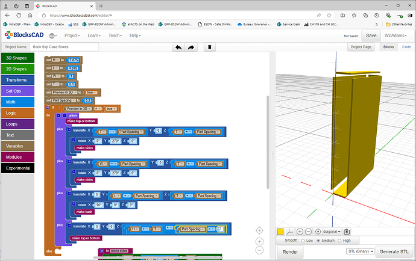Reset 3D view with target icon
Viewport: 416px width, 261px height.
click(x=318, y=232)
